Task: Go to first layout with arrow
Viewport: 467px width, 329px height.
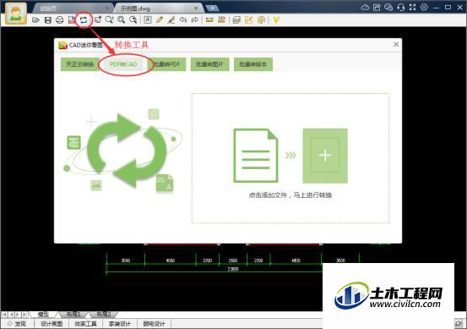Action: pos(4,315)
